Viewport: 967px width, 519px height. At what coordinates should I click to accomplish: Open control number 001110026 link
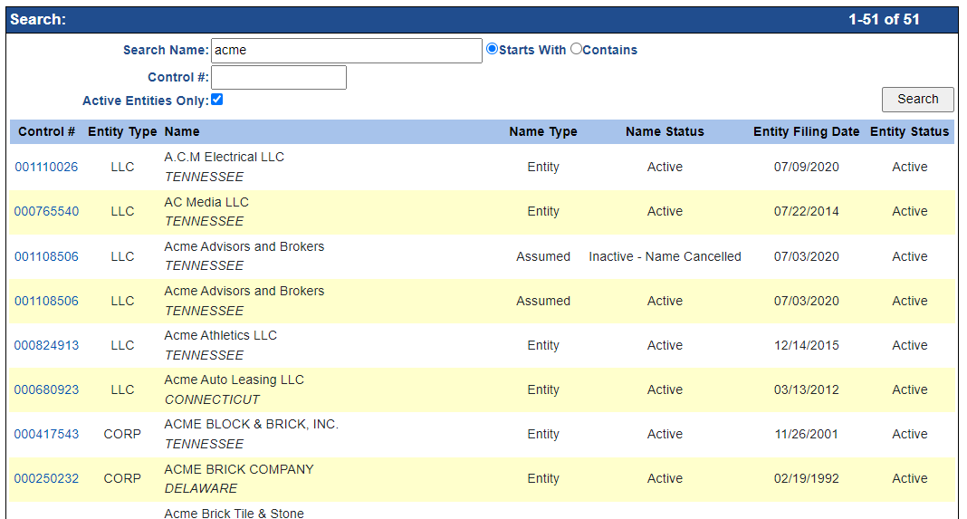tap(46, 168)
